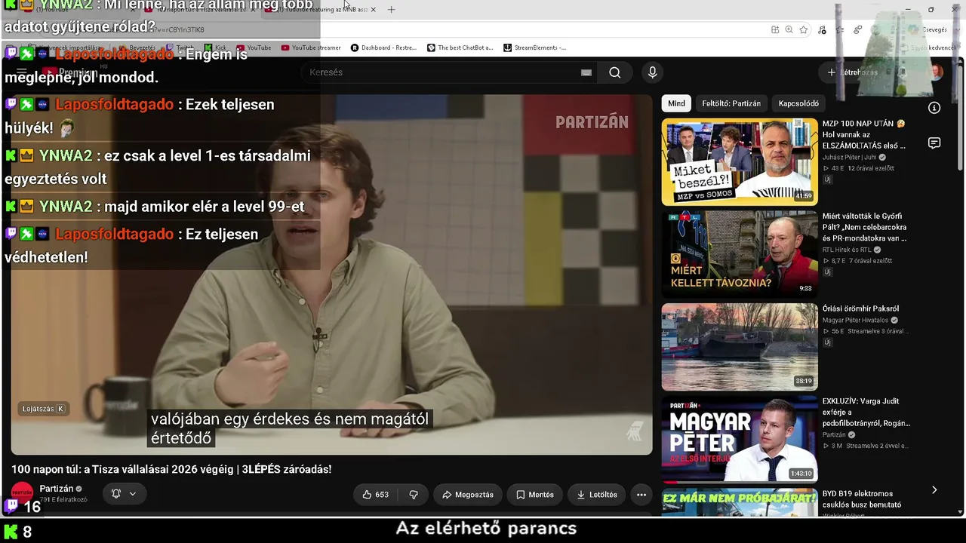Click the video title '100 napon túl: a Tisza vállalásai'
The width and height of the screenshot is (966, 543).
click(171, 469)
